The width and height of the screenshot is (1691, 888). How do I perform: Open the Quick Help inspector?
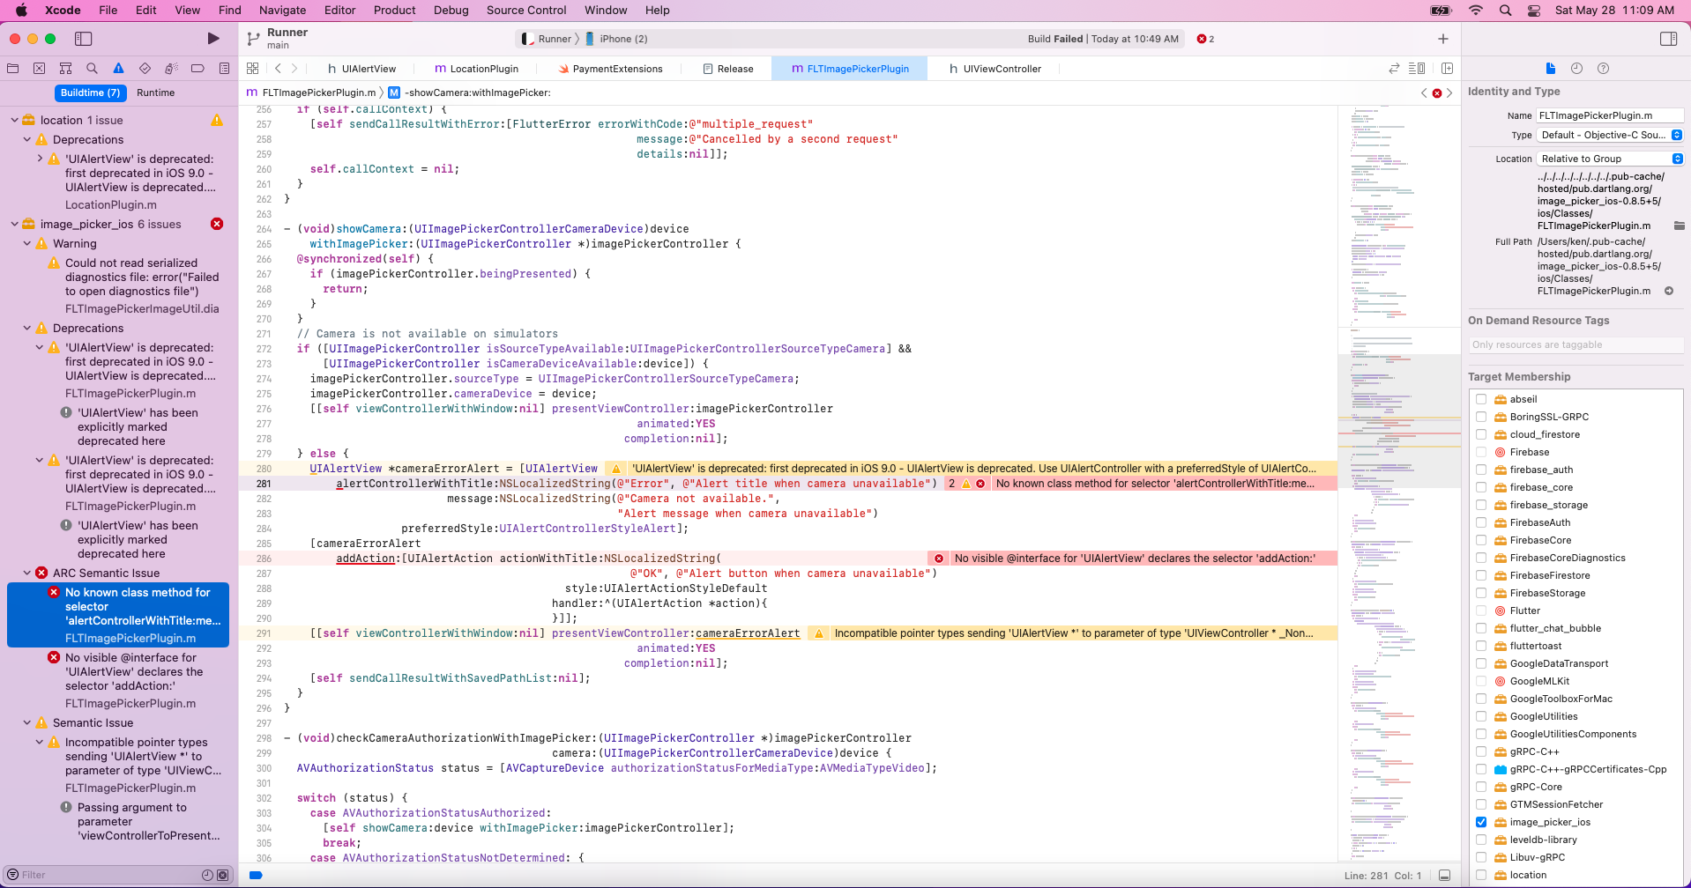[x=1604, y=68]
